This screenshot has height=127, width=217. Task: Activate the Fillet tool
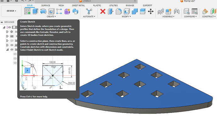coord(119,12)
